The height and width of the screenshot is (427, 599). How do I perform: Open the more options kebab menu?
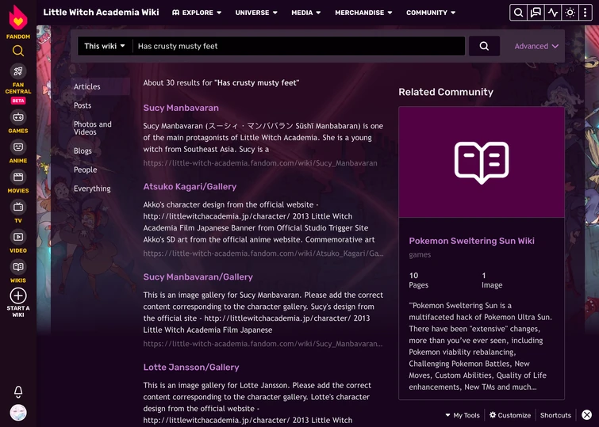(x=586, y=13)
